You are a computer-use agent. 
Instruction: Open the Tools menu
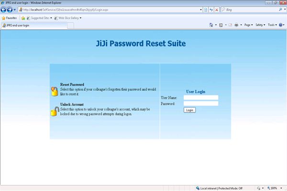(272, 25)
